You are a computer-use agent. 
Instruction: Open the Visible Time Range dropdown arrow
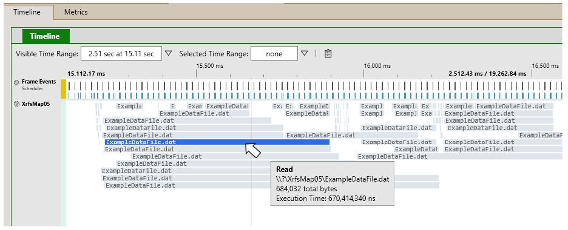[168, 53]
